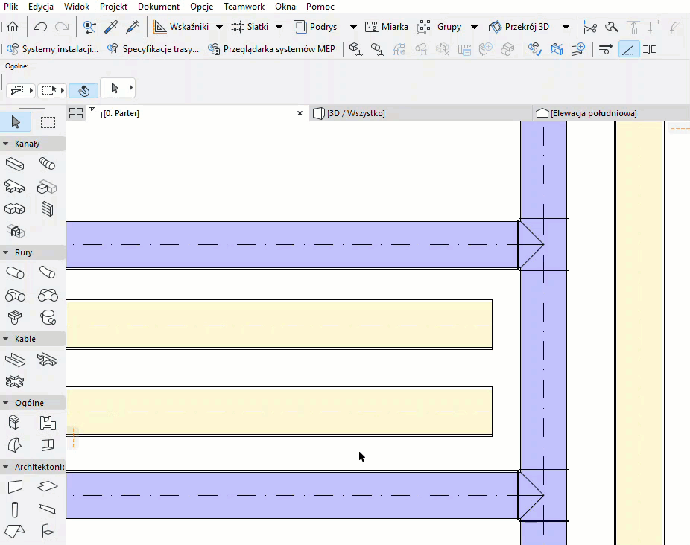The width and height of the screenshot is (690, 545).
Task: Click the Systemy instalacji button
Action: tap(52, 49)
